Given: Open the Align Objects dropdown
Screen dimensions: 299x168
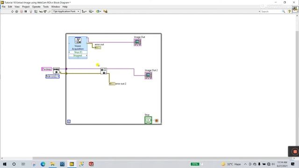Looking at the screenshot, I should tap(84, 11).
